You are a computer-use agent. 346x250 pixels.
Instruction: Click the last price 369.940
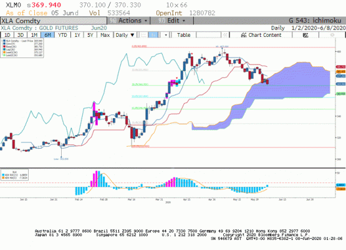pos(46,5)
